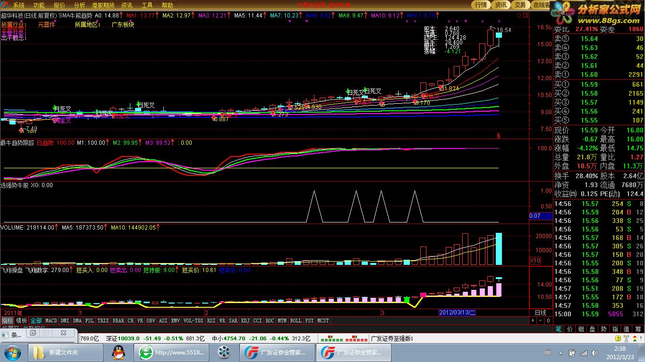Switch to the TRIX indicator
Screen dimensions: 645x362
[x=103, y=321]
